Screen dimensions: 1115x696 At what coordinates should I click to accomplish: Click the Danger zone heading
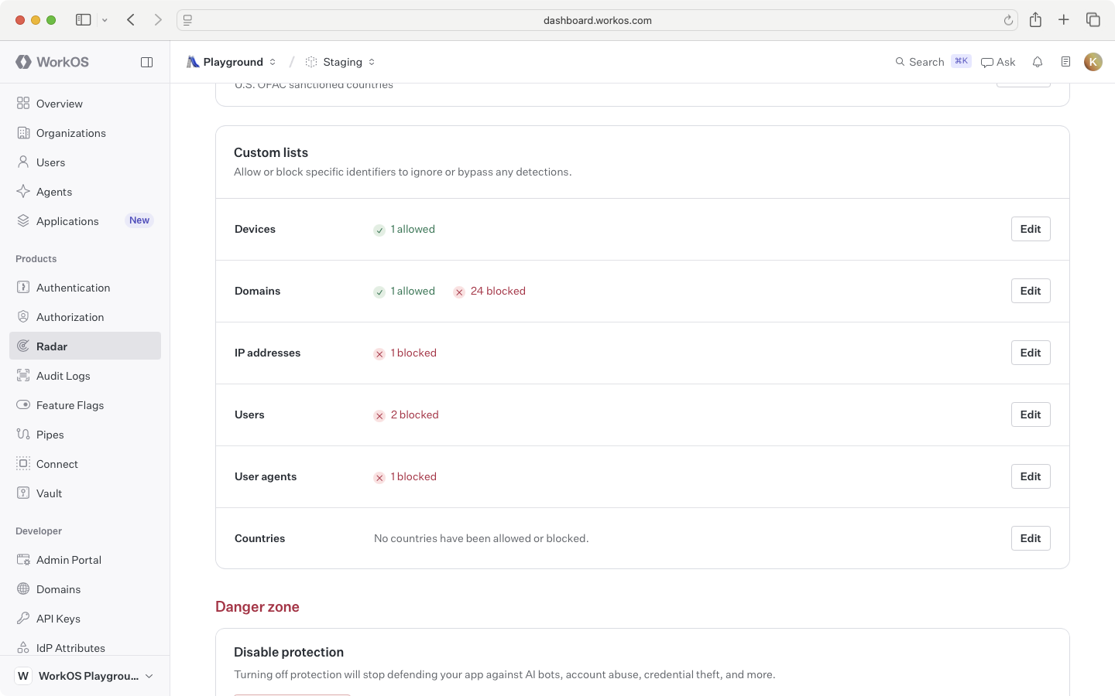257,607
